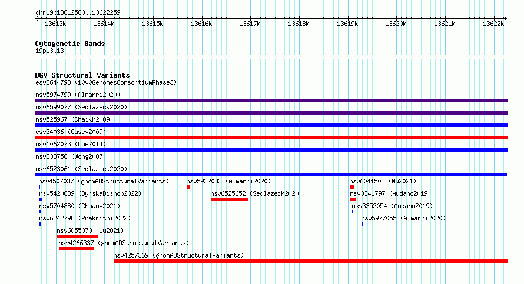Click the nsv5932032 (Almarri2020) label

click(x=228, y=181)
